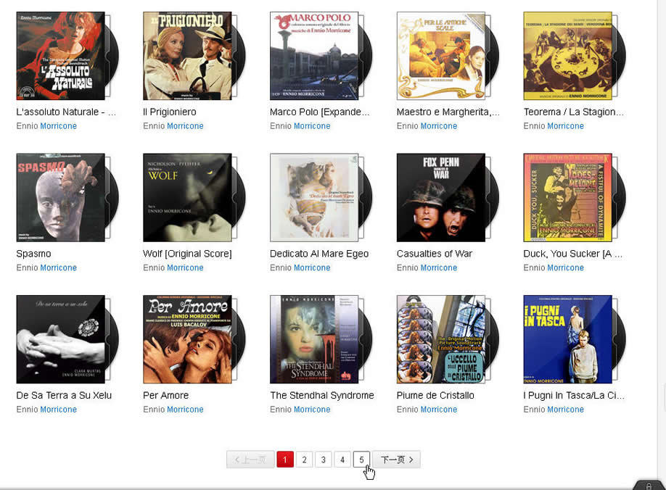
Task: Open page 5 of the album list
Action: click(x=361, y=460)
